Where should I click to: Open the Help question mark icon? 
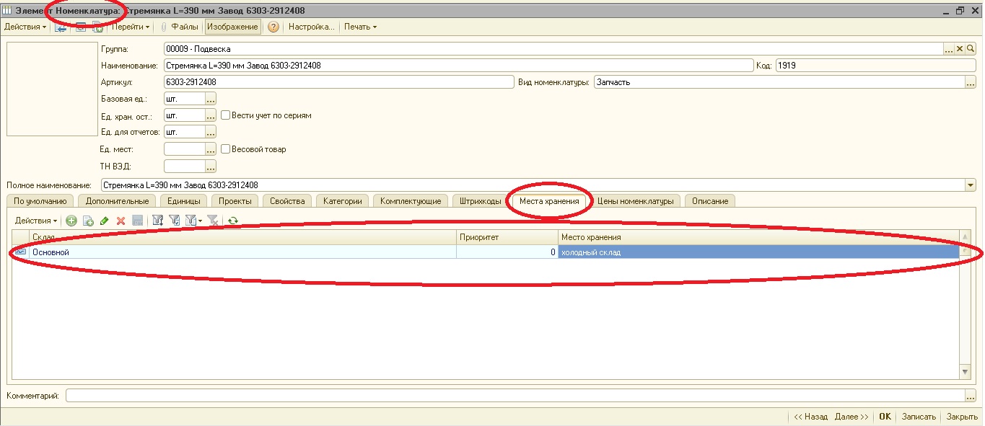pos(273,27)
